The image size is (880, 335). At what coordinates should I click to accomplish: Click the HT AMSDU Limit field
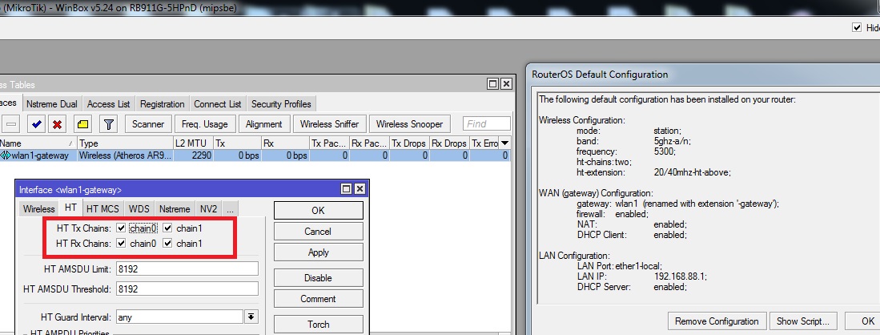187,268
